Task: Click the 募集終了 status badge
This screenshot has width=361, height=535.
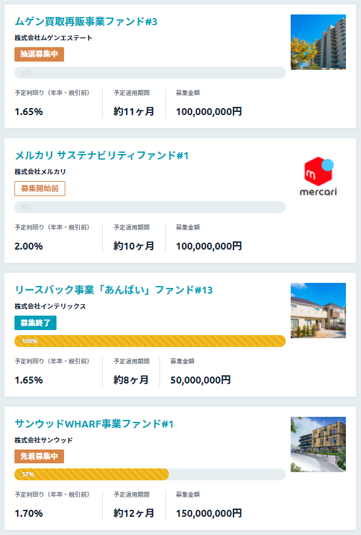Action: [35, 323]
